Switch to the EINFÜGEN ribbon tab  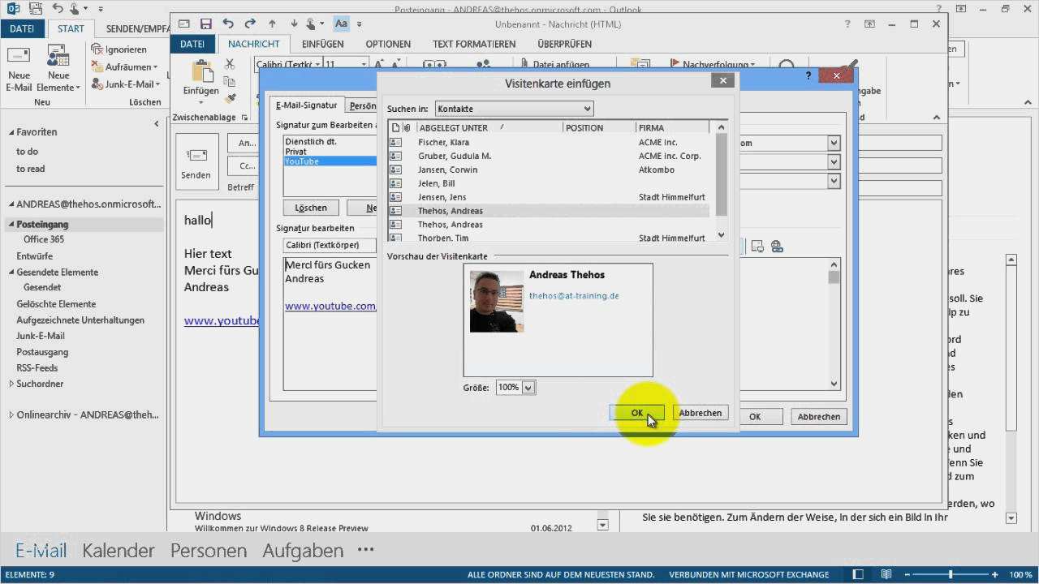coord(322,44)
